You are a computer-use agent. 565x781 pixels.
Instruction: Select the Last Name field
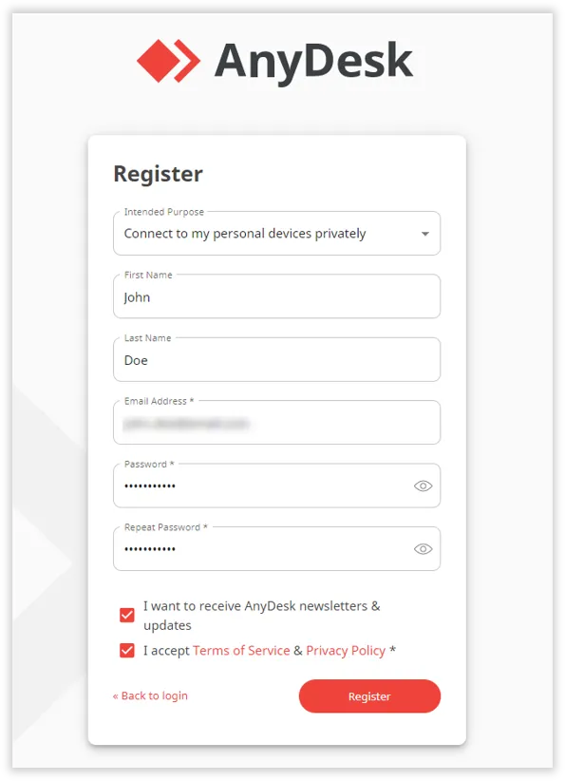click(x=276, y=359)
